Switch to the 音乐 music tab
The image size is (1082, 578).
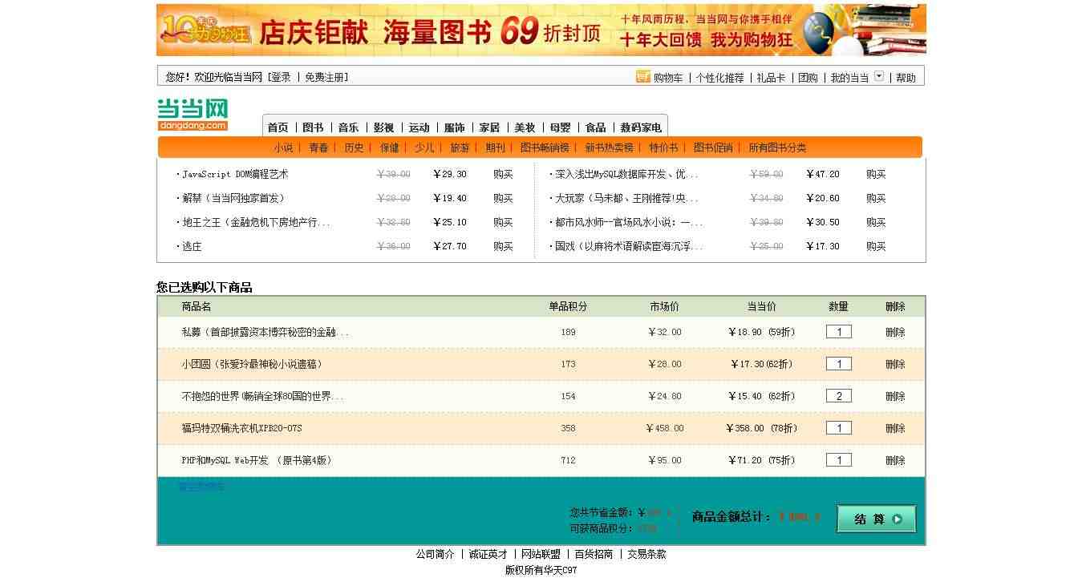(348, 127)
